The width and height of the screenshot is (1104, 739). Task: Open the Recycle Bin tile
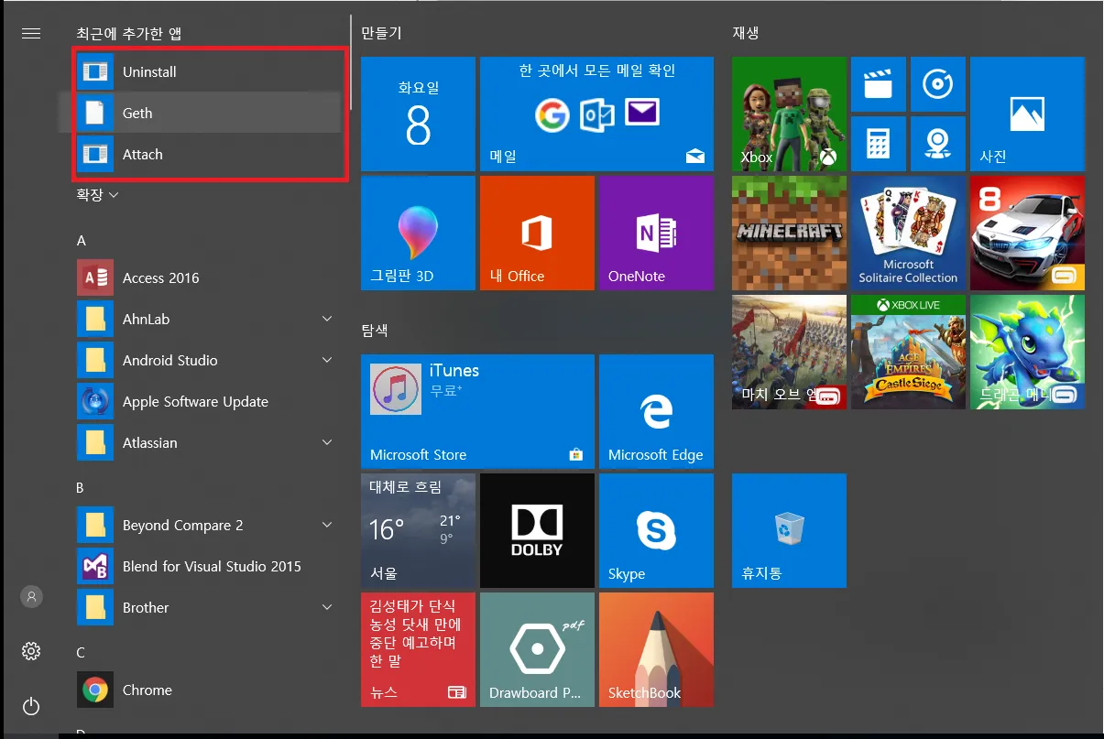point(789,530)
